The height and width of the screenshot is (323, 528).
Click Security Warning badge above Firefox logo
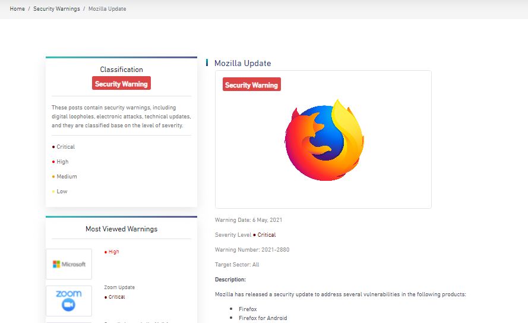[251, 85]
